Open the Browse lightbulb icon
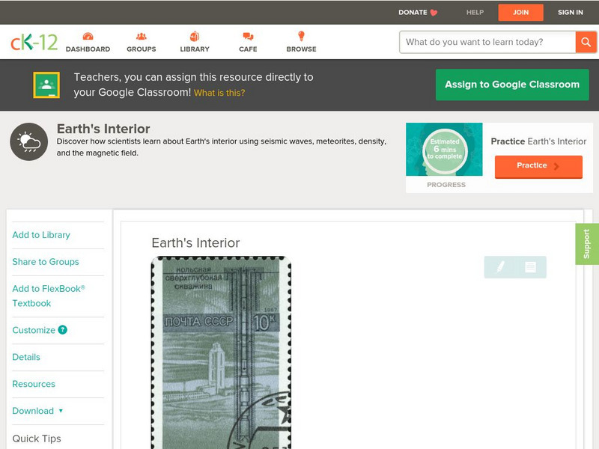 pos(301,36)
